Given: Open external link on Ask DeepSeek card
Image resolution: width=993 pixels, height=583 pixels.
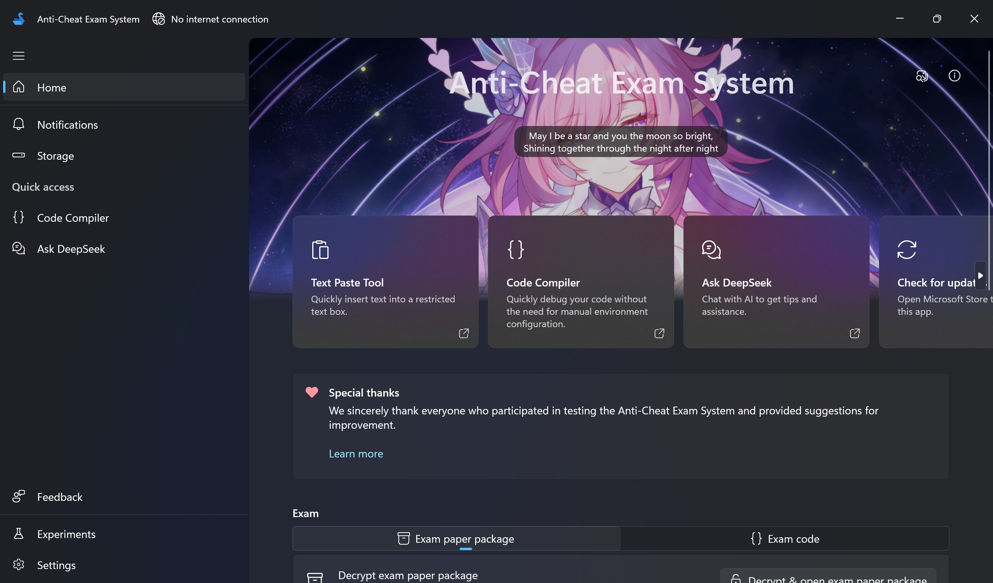Looking at the screenshot, I should pos(854,333).
